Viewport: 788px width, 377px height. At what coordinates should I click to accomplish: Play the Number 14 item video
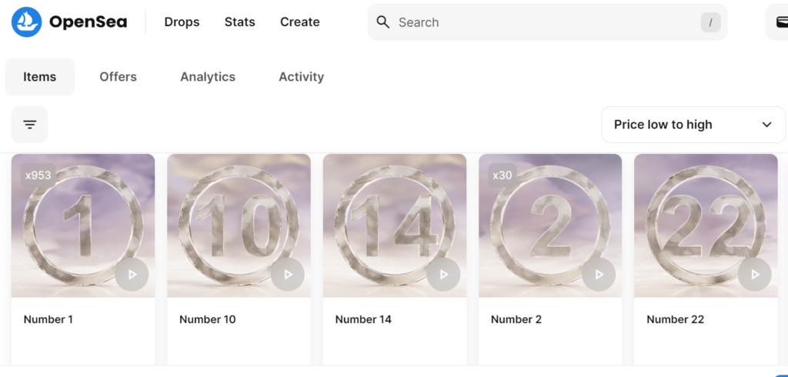coord(443,275)
